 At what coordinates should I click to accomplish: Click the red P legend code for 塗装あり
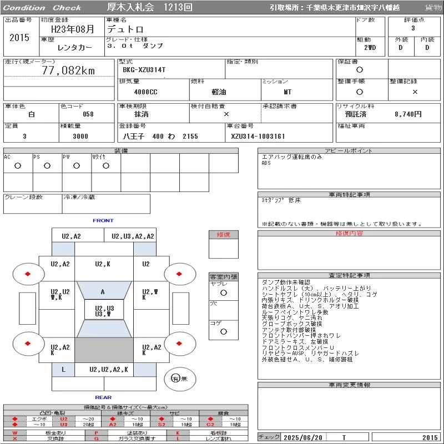[x=96, y=433]
